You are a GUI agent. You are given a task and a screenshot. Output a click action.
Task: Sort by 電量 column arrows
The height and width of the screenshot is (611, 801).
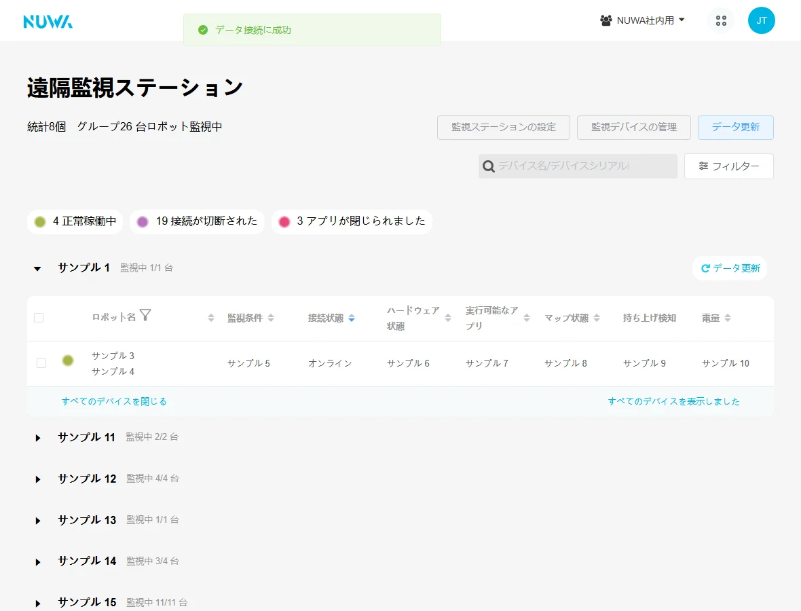pyautogui.click(x=728, y=318)
